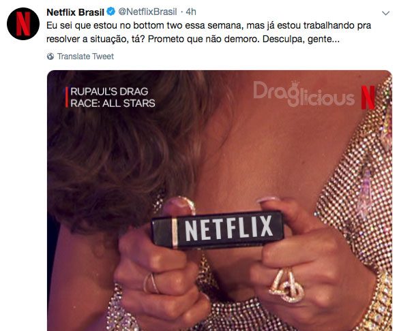
Task: Click the knotted diamond ring in photo
Action: pyautogui.click(x=286, y=286)
